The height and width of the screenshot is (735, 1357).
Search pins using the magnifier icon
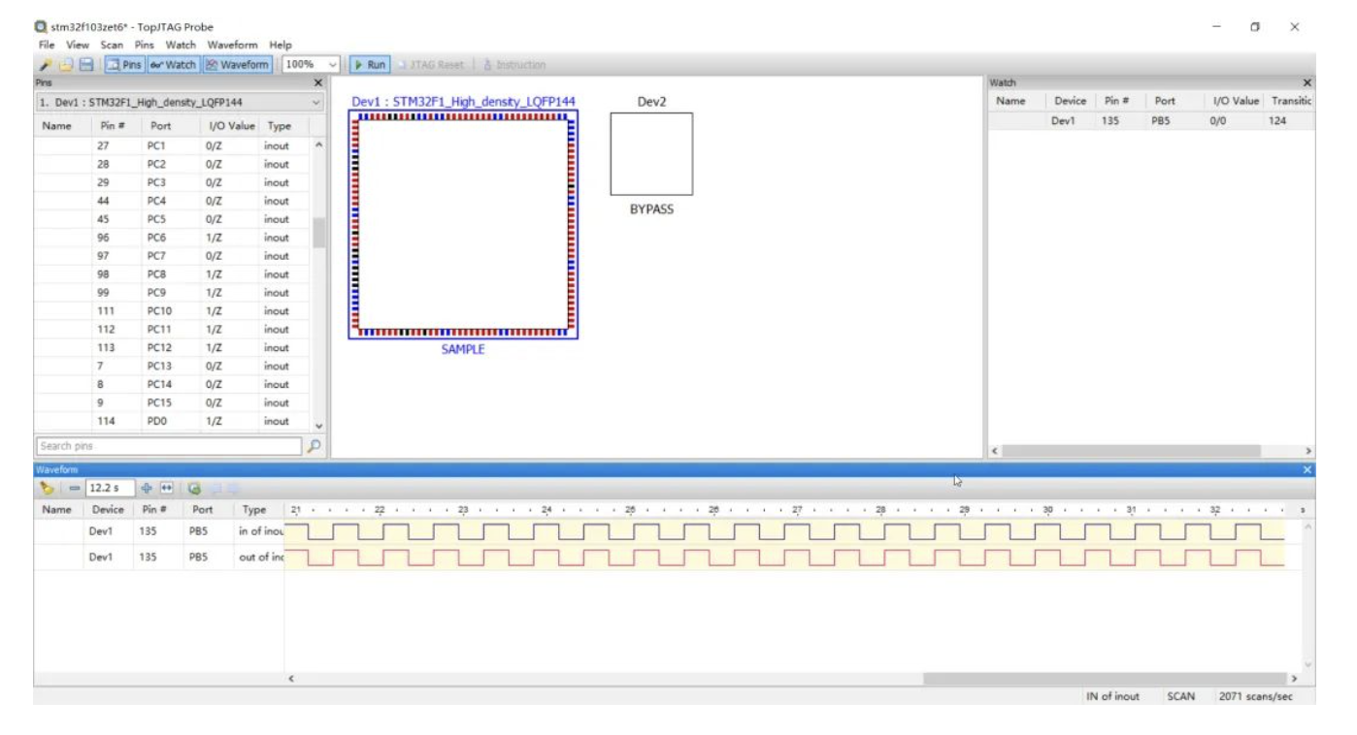click(314, 446)
